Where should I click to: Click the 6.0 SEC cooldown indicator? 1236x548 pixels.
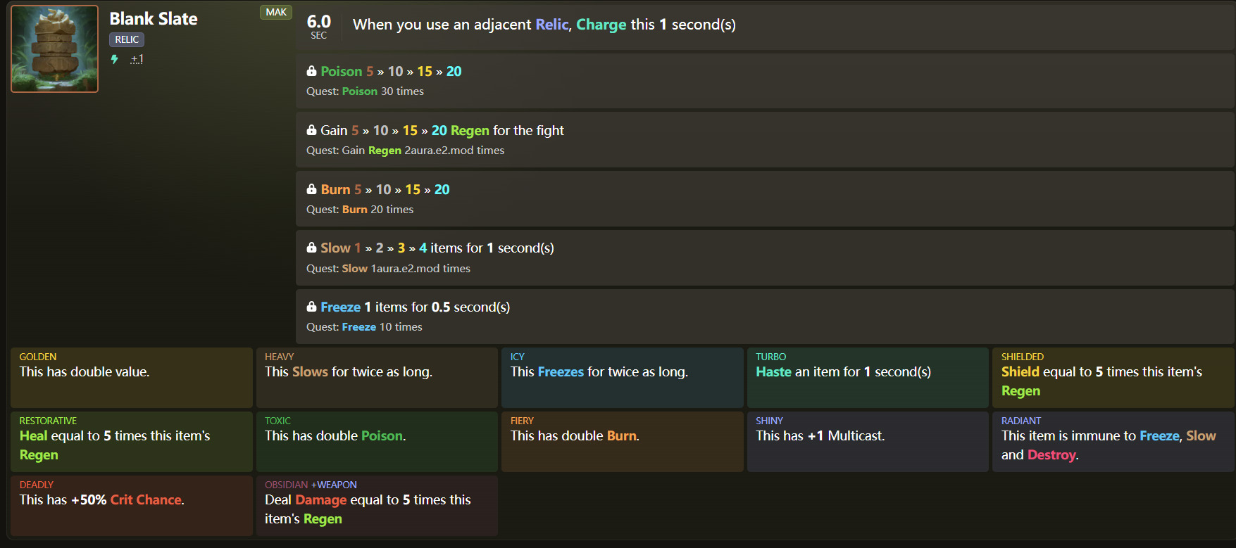pyautogui.click(x=318, y=27)
